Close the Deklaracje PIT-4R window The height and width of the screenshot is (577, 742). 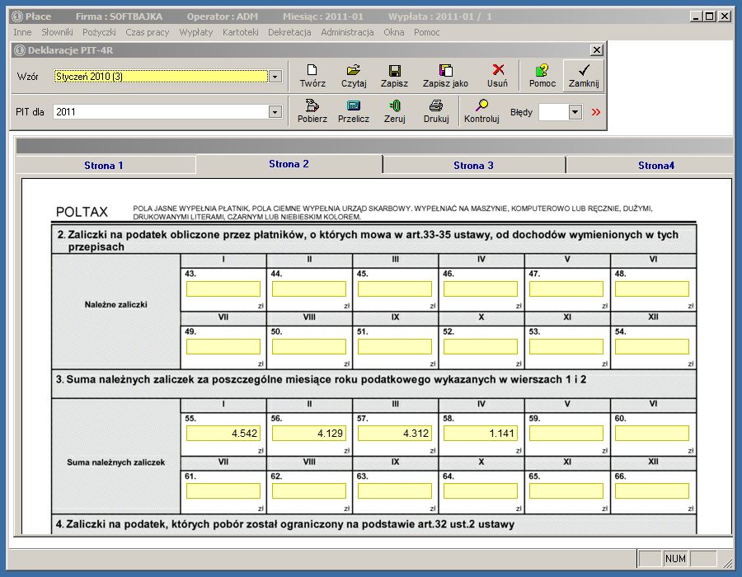[597, 49]
